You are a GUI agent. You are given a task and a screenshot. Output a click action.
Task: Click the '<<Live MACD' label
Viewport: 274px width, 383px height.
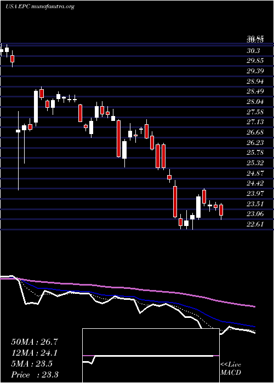[x=231, y=369]
